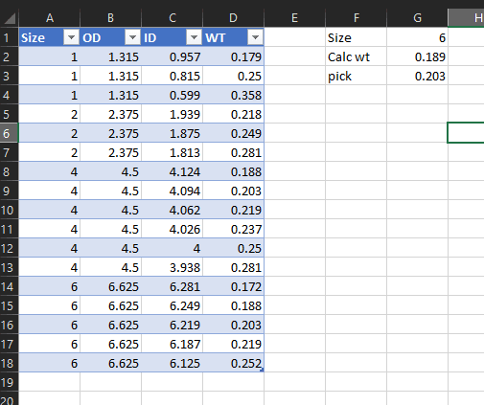Select the pick result cell 0.203
The width and height of the screenshot is (484, 405).
point(418,76)
